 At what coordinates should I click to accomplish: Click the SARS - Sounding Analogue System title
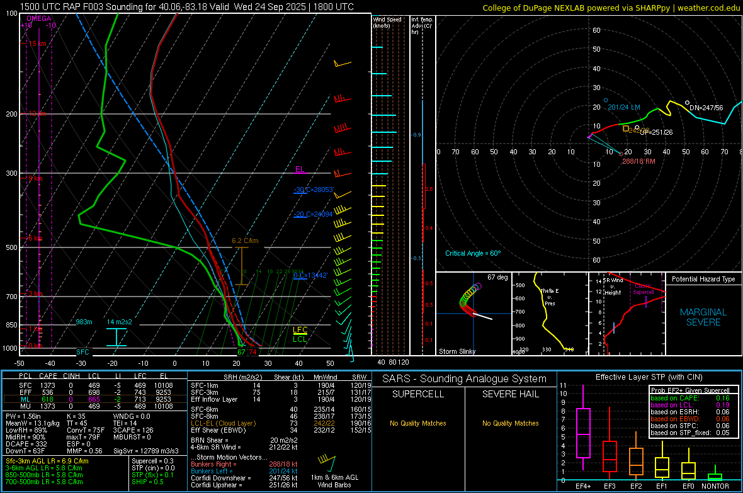tap(465, 379)
